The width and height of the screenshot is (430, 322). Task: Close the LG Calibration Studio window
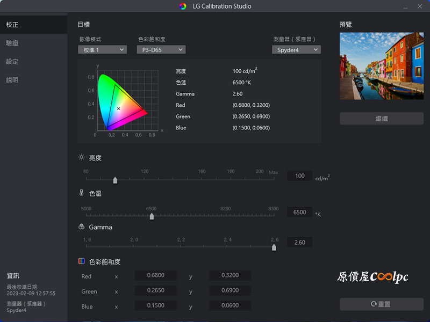420,6
